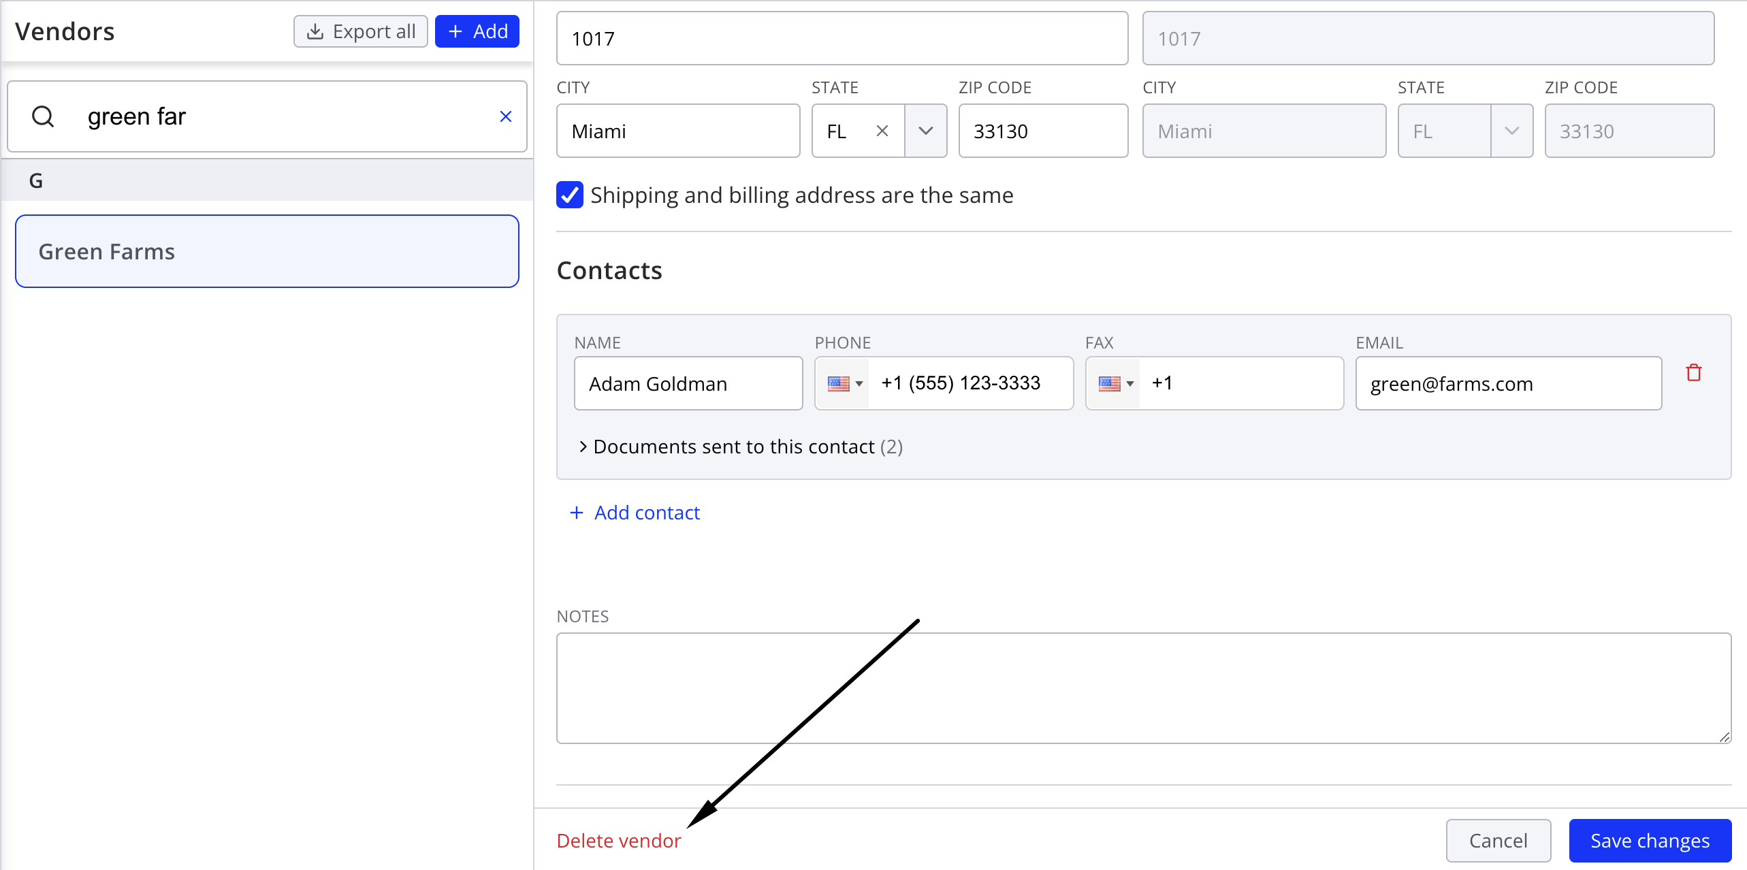Select Green Farms vendor in list
Image resolution: width=1747 pixels, height=870 pixels.
point(267,251)
